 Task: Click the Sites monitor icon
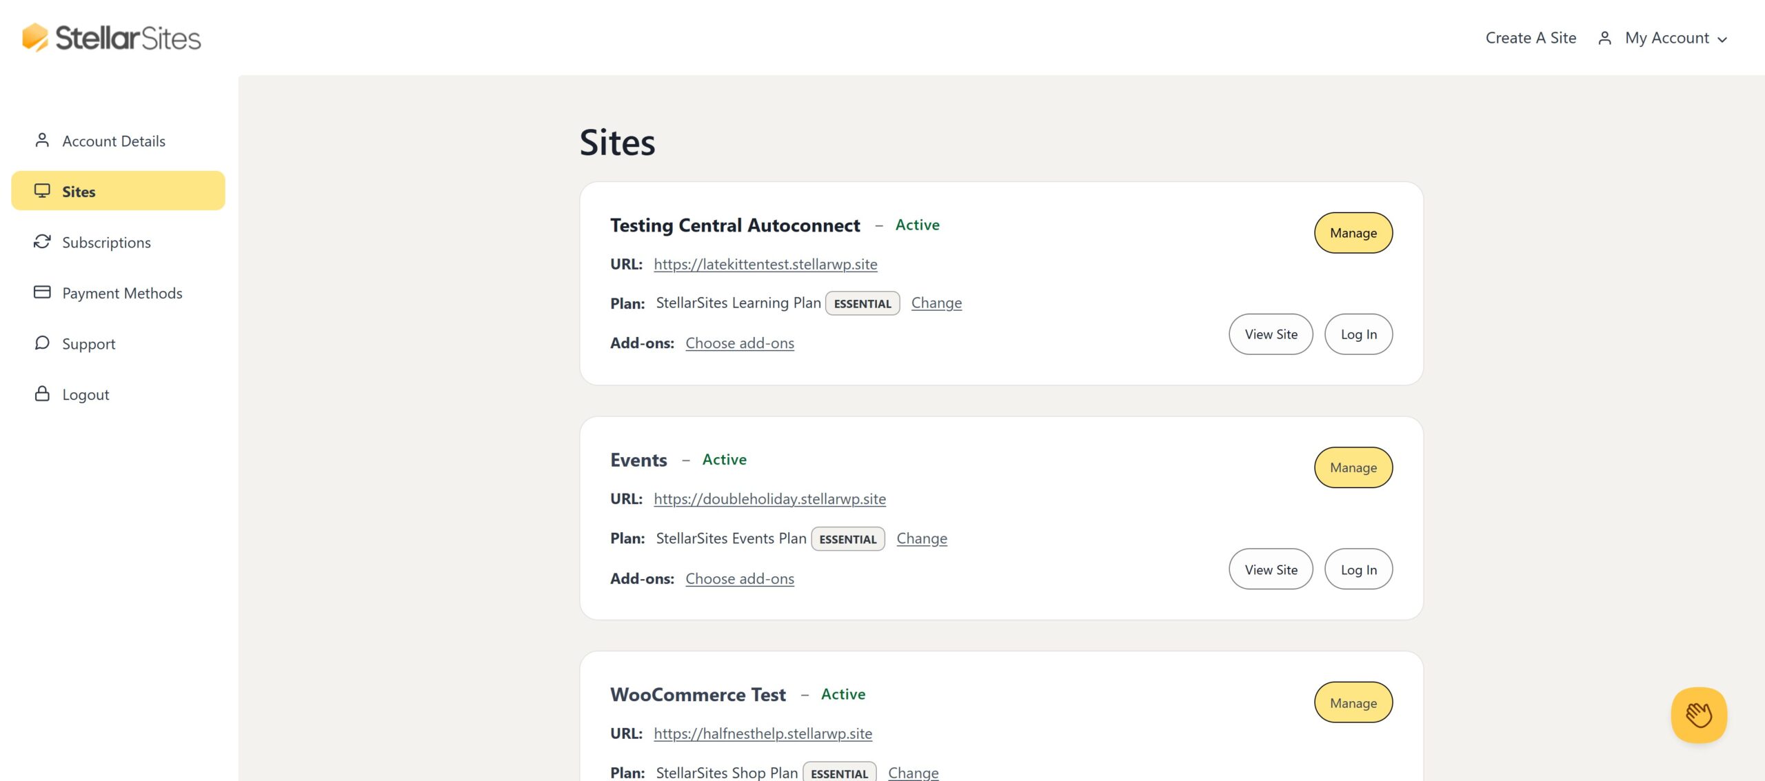point(42,190)
